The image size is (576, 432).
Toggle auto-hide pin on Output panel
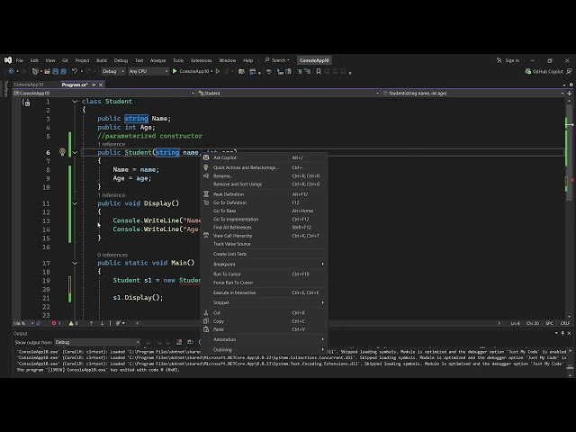[562, 333]
